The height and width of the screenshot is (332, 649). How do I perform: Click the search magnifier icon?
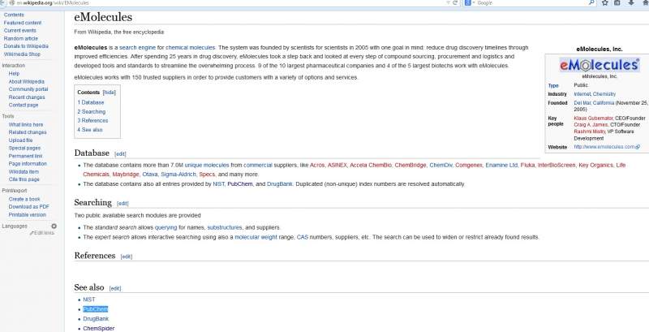591,3
